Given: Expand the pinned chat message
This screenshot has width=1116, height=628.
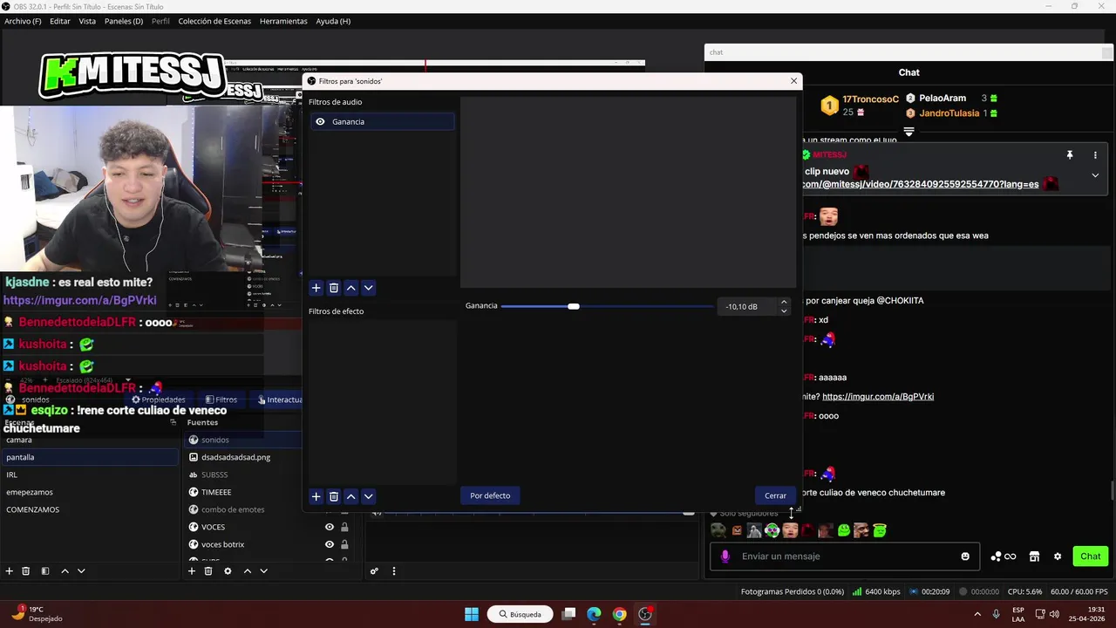Looking at the screenshot, I should (1095, 175).
